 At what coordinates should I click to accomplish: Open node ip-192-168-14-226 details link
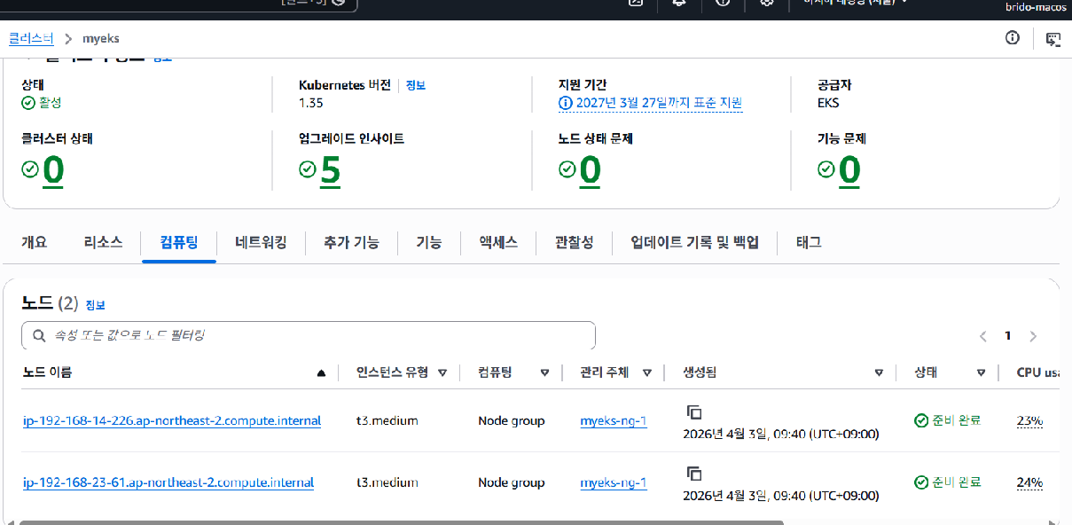click(x=172, y=421)
